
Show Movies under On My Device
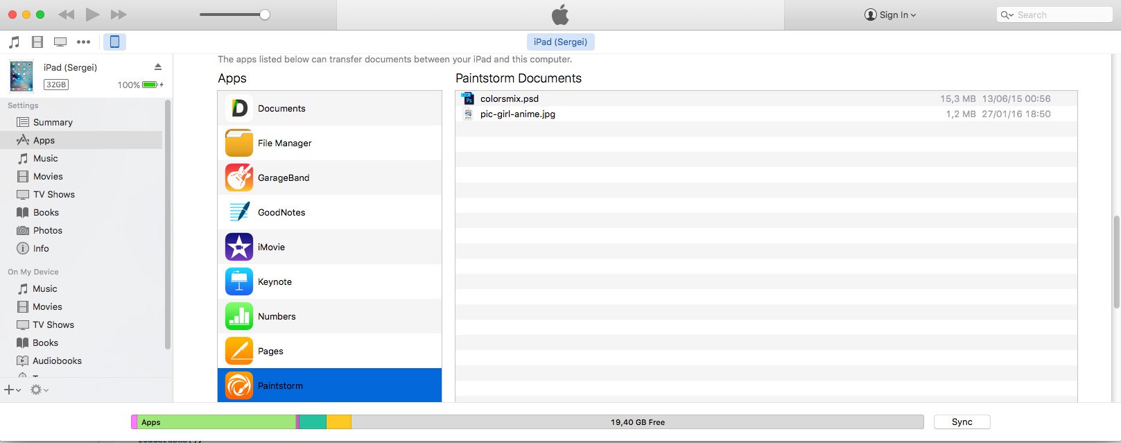point(81,306)
